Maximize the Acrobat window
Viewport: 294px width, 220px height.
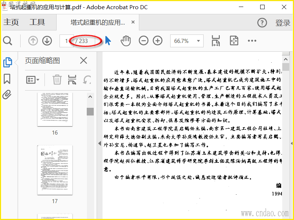262,7
